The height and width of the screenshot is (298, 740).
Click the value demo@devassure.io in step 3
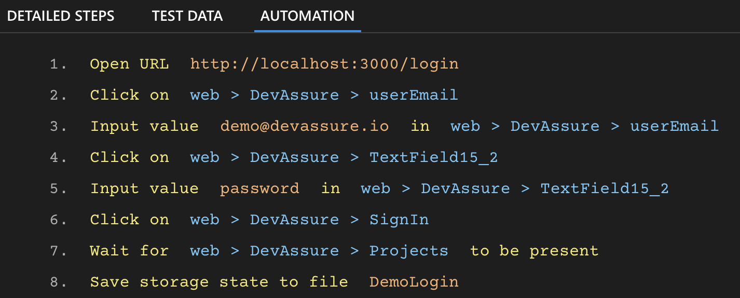coord(305,126)
